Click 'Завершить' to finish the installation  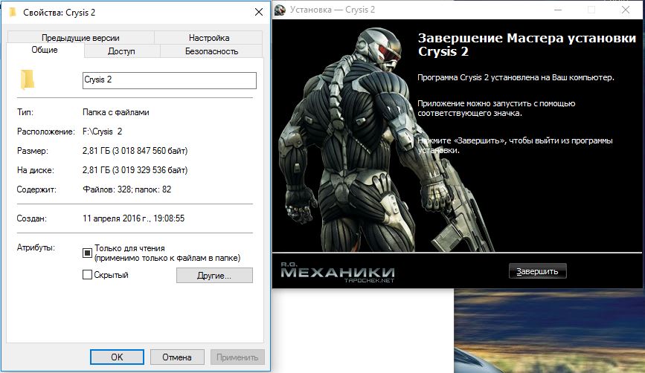coord(538,271)
